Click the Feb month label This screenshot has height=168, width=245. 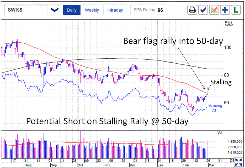coord(186,165)
